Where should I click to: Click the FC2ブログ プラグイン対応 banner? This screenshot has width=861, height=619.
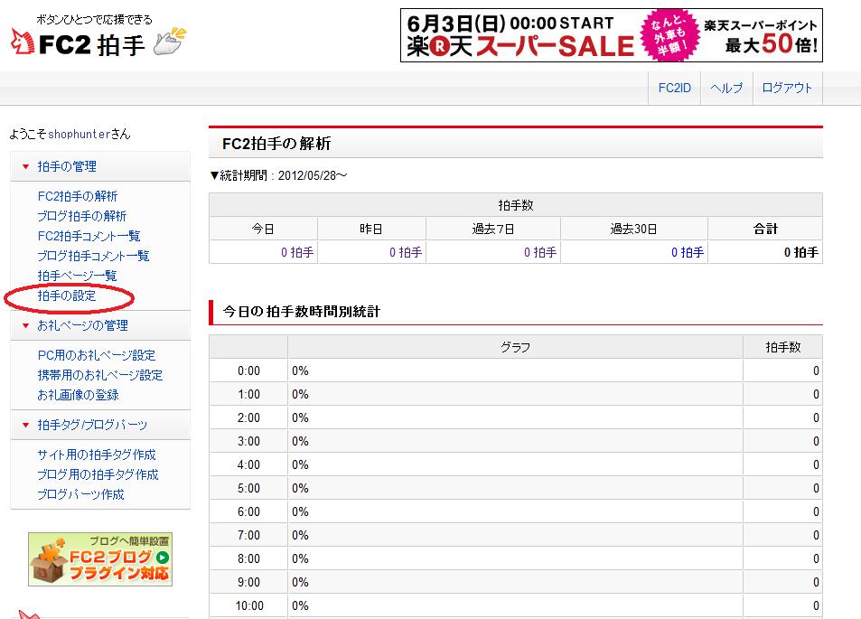[x=100, y=559]
